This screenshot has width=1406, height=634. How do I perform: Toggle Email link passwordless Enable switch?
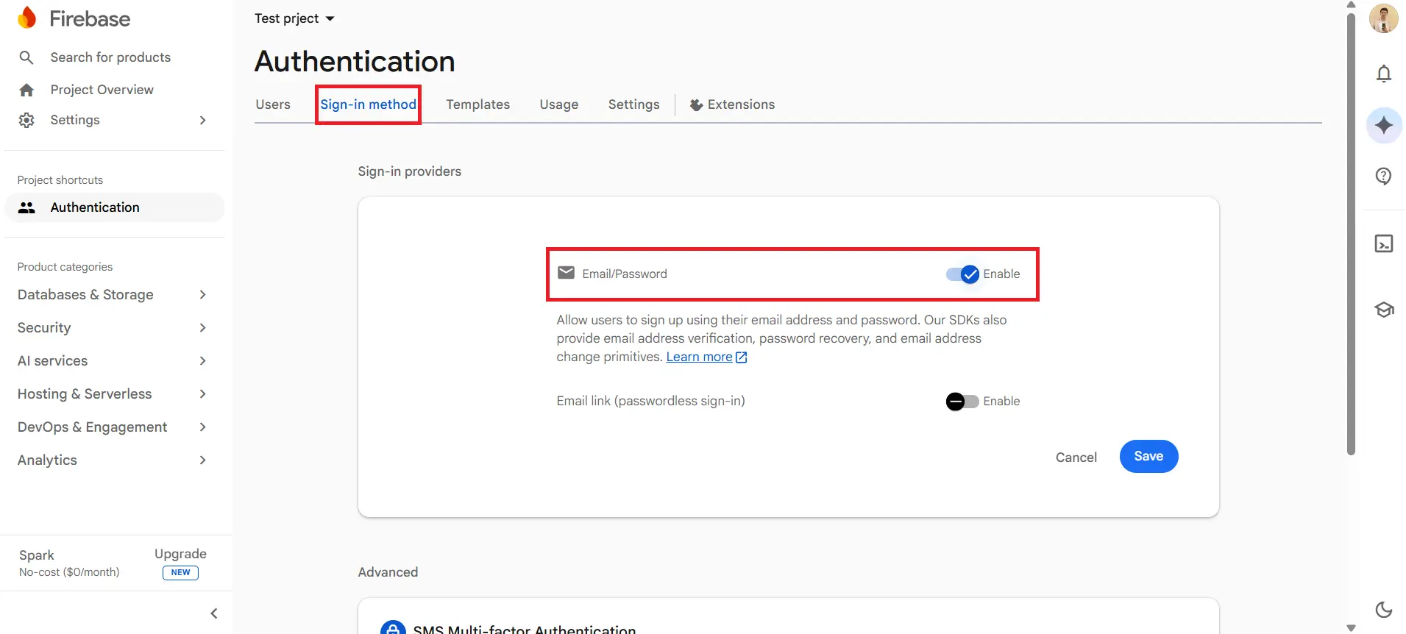pos(962,402)
